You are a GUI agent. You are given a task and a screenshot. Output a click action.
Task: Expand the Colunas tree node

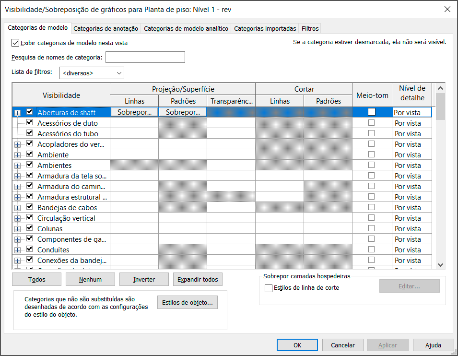click(x=18, y=229)
